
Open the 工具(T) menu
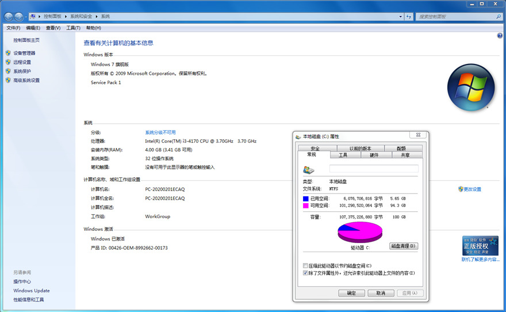pos(73,28)
